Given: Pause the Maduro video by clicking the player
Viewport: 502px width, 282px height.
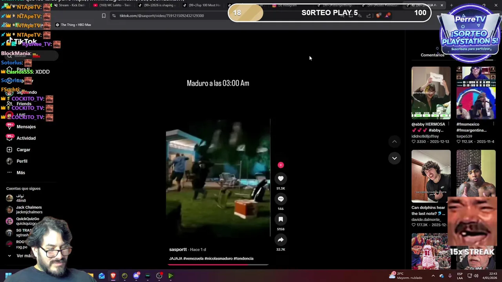Looking at the screenshot, I should click(x=218, y=178).
